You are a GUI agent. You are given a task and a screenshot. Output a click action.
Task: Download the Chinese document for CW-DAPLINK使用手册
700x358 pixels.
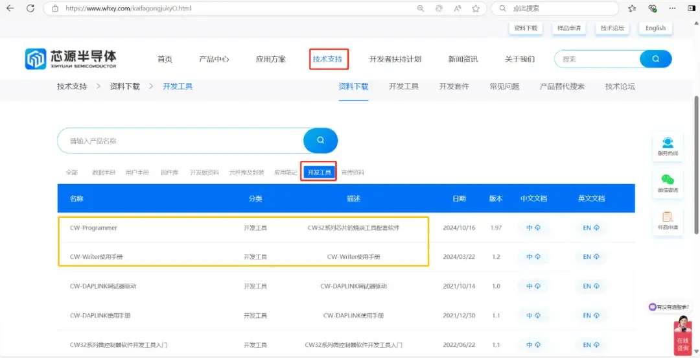pyautogui.click(x=533, y=315)
